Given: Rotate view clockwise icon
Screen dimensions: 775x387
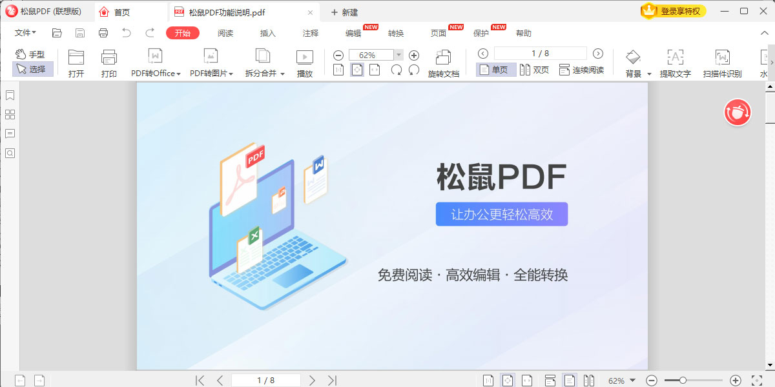Looking at the screenshot, I should [396, 70].
